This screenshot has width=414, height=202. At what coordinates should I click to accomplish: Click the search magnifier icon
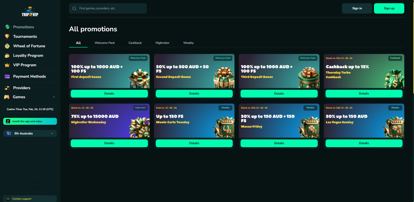pos(74,8)
